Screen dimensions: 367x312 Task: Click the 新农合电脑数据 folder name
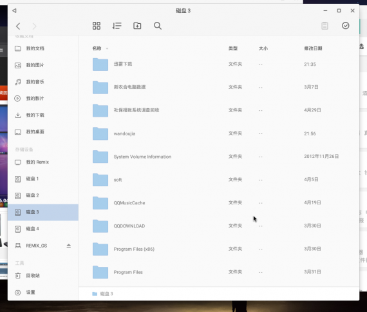129,87
